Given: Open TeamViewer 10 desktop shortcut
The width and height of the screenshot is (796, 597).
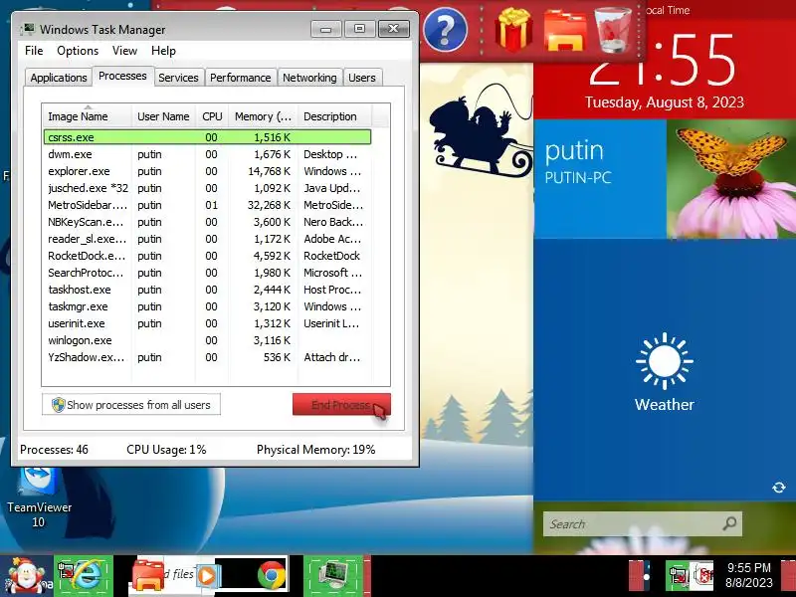Looking at the screenshot, I should pos(39,497).
